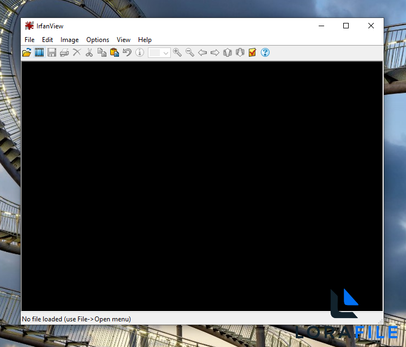Open the Help menu

coord(145,40)
